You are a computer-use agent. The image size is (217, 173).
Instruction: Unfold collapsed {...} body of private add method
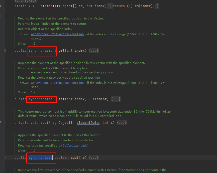click(x=122, y=123)
